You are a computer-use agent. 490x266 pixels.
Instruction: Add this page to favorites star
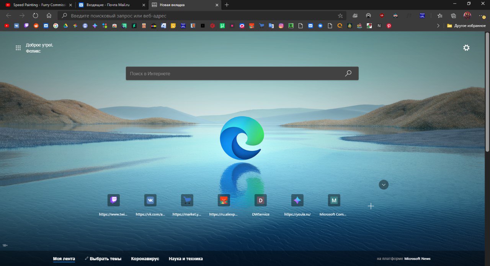click(340, 16)
